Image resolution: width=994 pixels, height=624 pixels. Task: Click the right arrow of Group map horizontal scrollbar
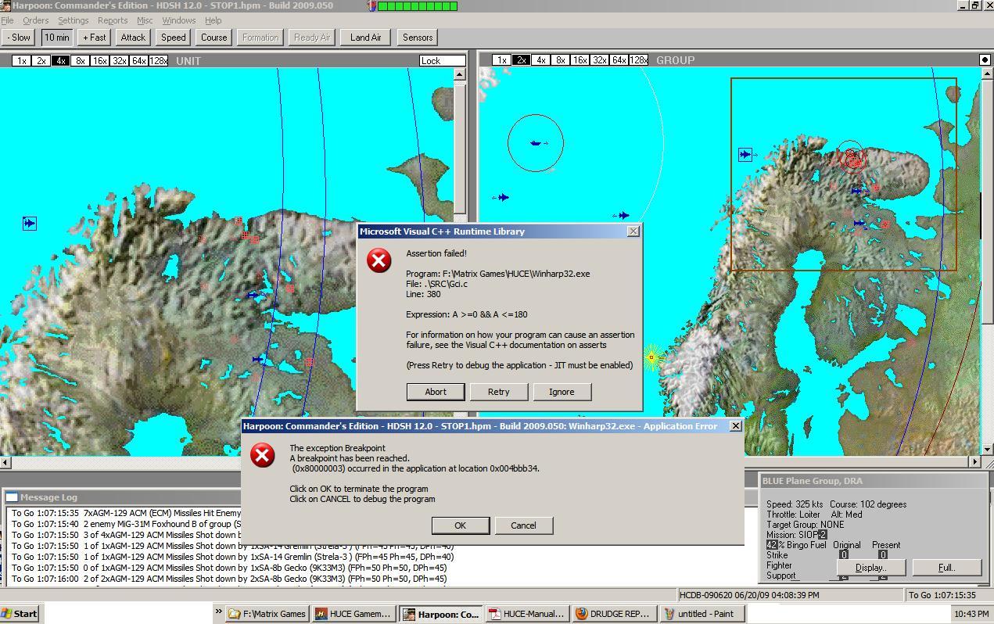[974, 462]
